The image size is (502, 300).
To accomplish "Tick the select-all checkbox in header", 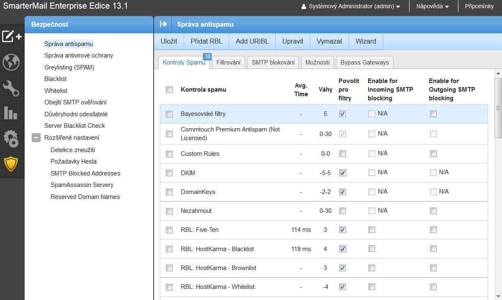I will (169, 90).
